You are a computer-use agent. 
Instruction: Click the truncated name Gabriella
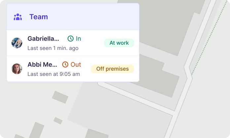[43, 39]
